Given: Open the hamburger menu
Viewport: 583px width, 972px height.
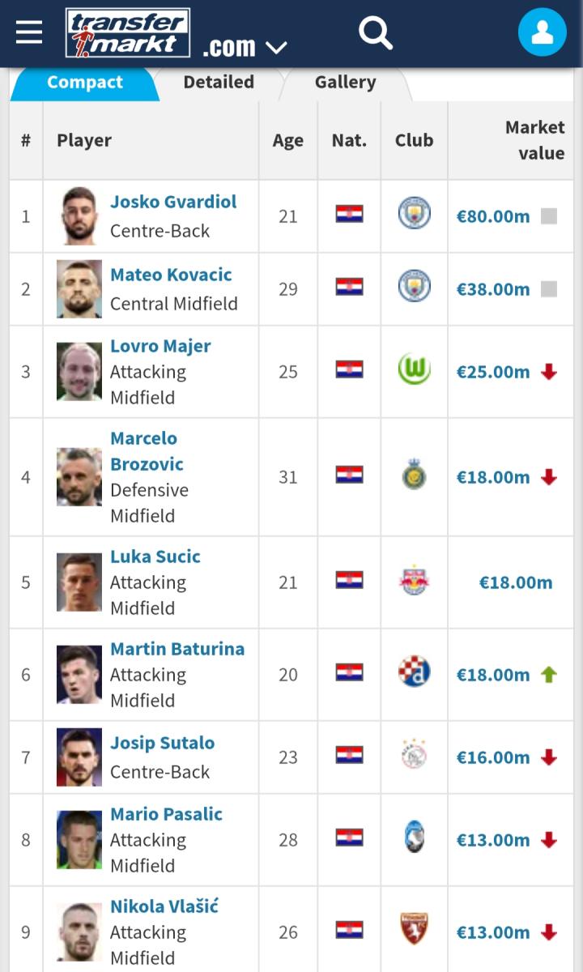Looking at the screenshot, I should (x=29, y=32).
